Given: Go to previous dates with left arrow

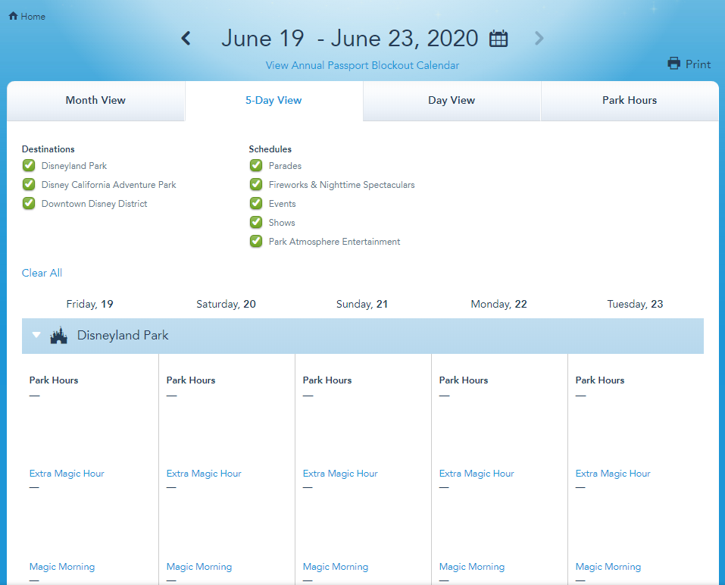Looking at the screenshot, I should (186, 39).
